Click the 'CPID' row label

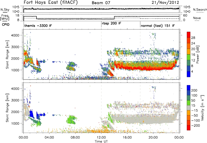(x=6, y=25)
